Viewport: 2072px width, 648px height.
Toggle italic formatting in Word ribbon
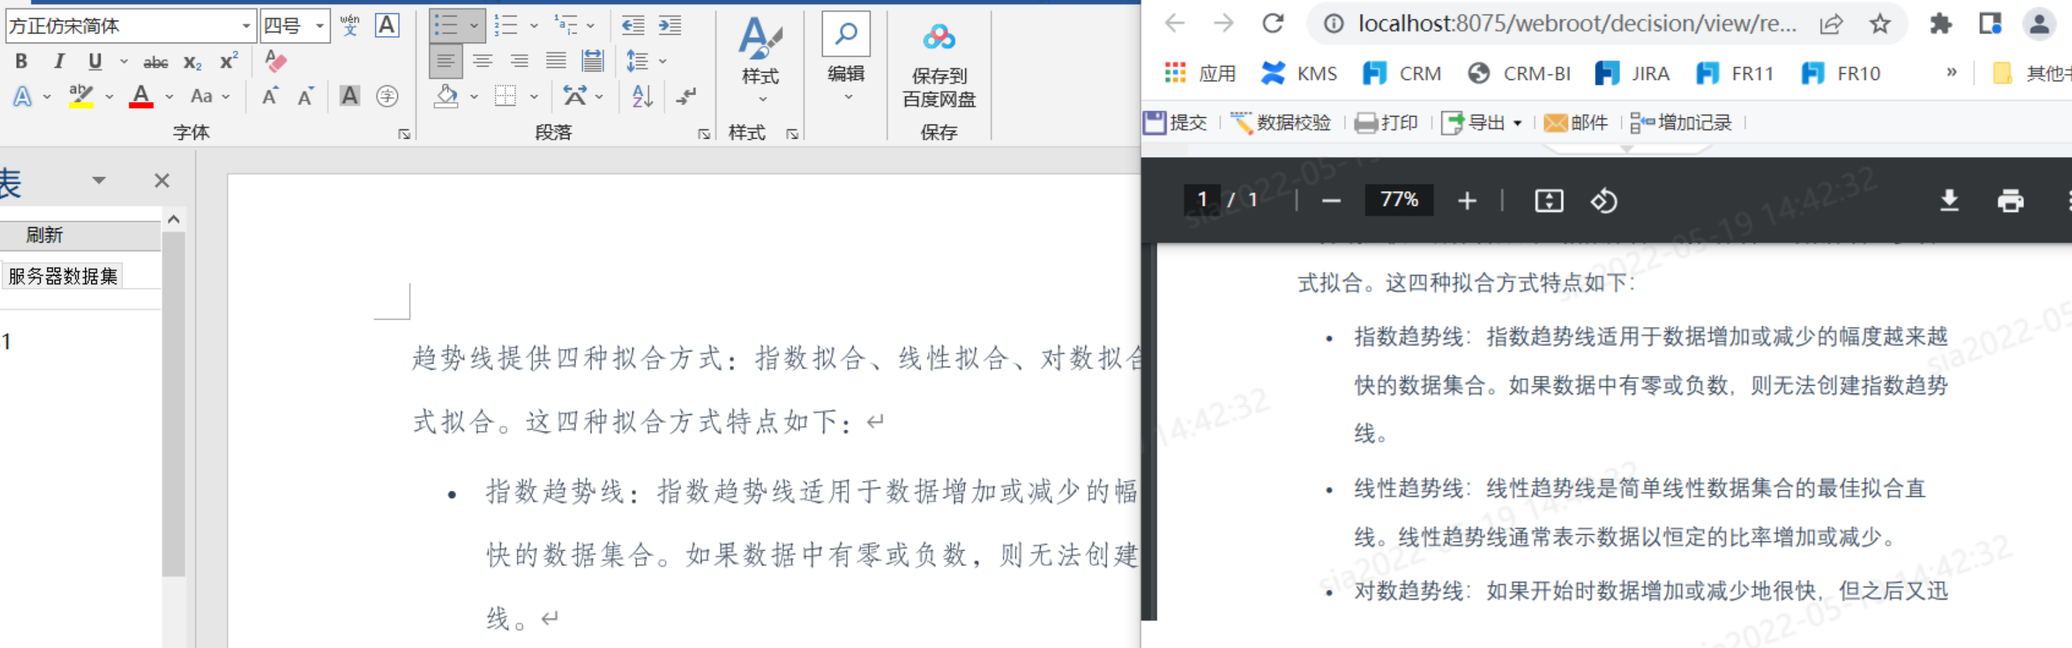point(59,61)
